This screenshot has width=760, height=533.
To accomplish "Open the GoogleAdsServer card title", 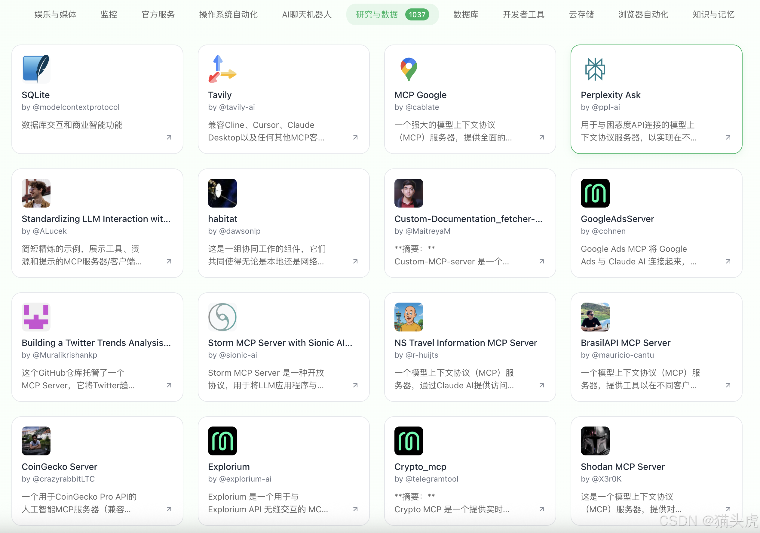I will [617, 219].
